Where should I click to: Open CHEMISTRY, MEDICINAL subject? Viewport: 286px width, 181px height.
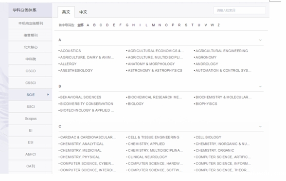[x=81, y=150]
